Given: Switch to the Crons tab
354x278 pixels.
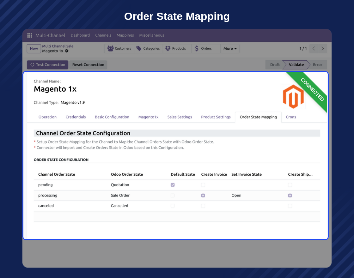Looking at the screenshot, I should (x=291, y=117).
